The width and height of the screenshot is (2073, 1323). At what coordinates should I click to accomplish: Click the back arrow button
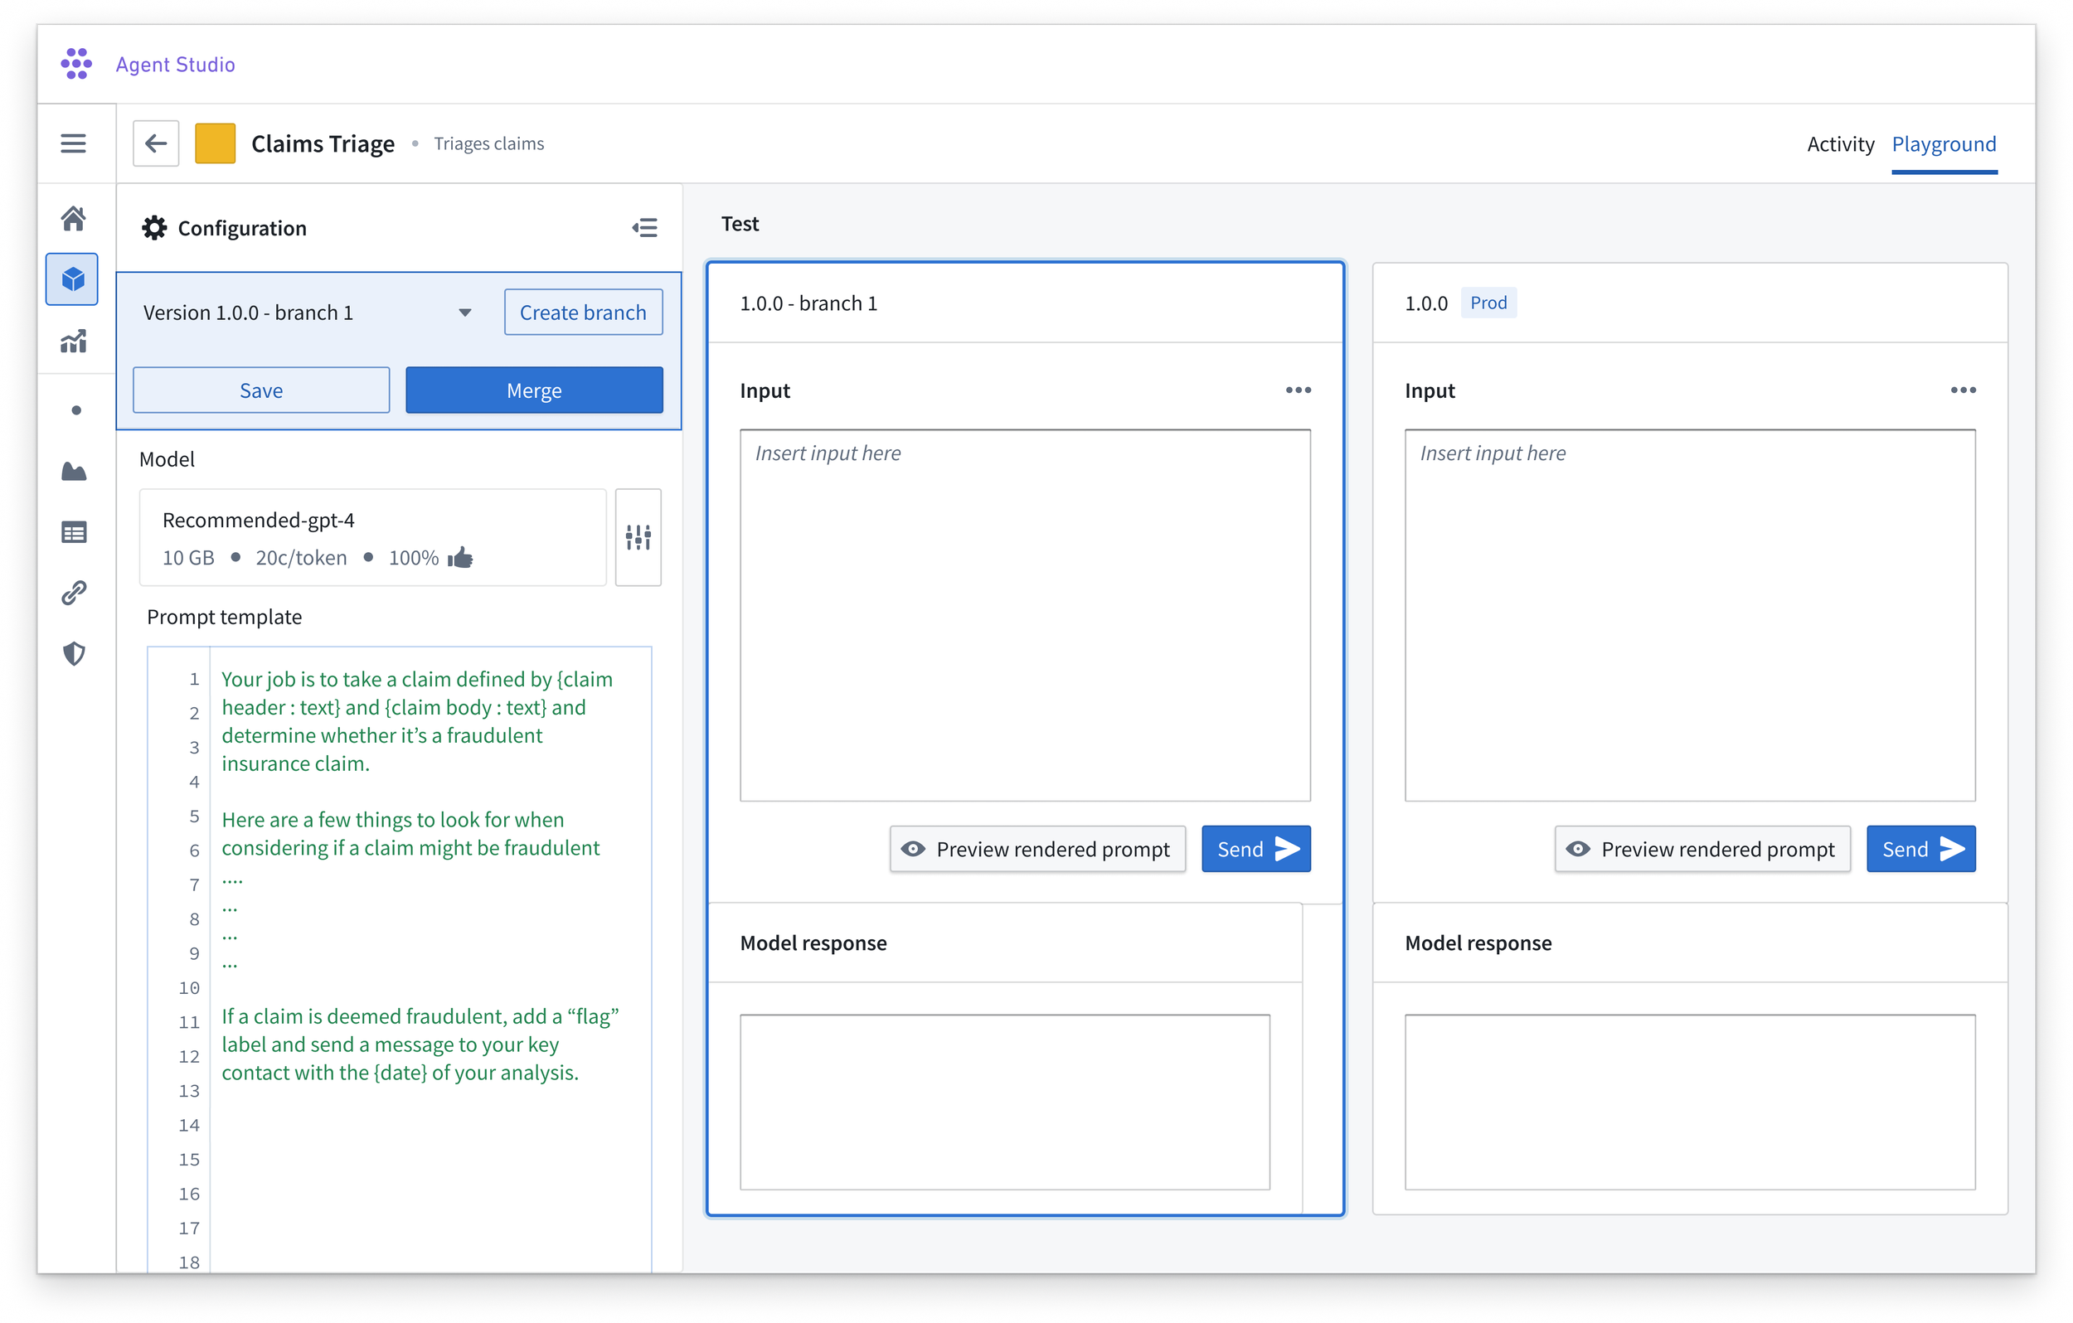[x=156, y=143]
